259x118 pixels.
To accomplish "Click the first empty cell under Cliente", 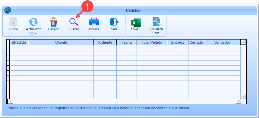I will (x=61, y=48).
